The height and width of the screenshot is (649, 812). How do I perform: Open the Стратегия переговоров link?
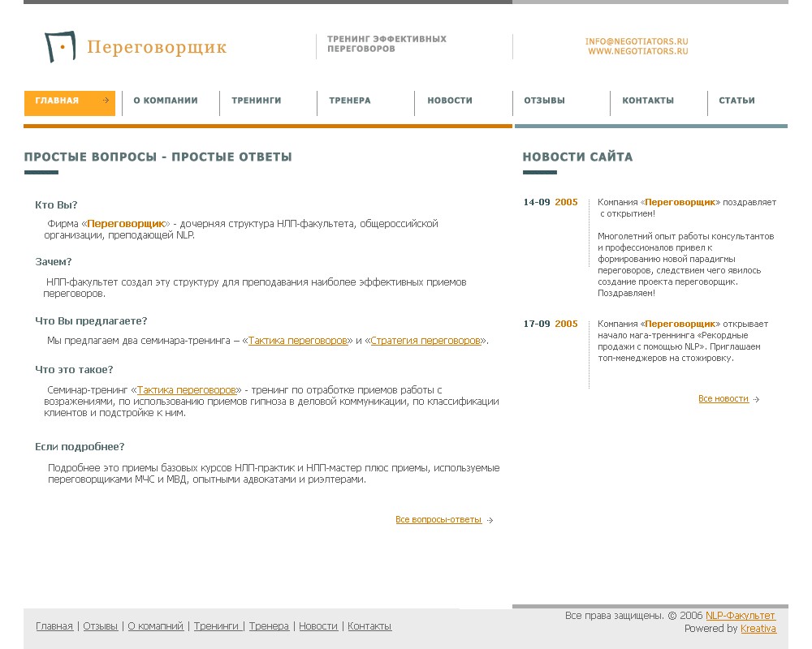425,341
